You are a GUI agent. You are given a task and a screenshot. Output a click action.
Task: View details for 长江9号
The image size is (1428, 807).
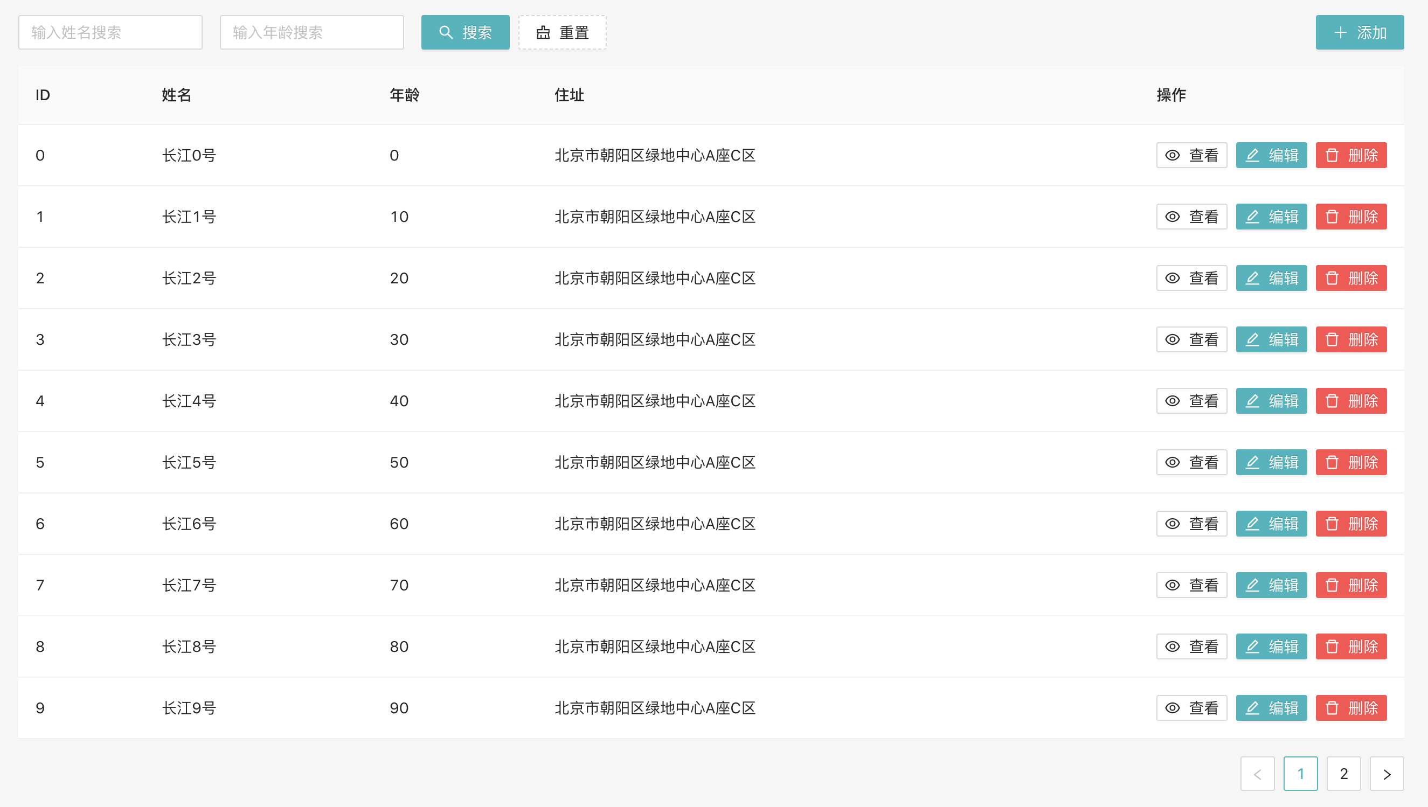1191,708
